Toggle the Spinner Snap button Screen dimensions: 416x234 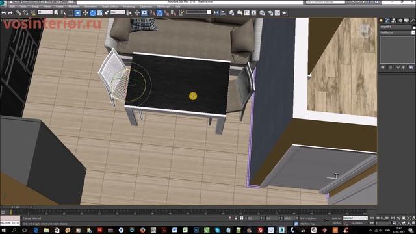click(174, 13)
